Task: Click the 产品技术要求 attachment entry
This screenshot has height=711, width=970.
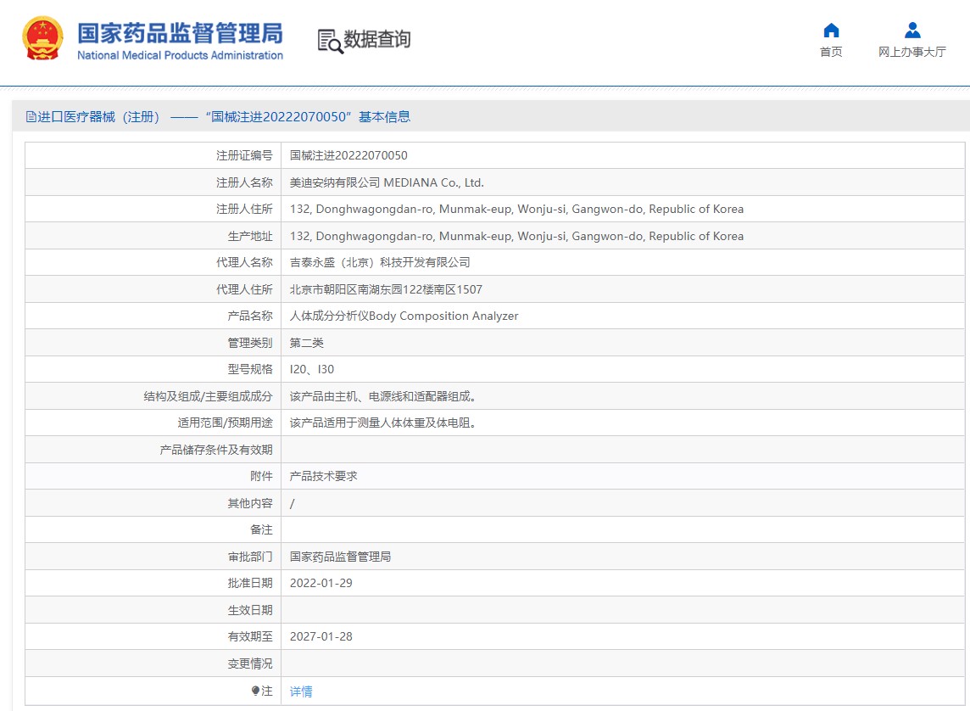Action: (x=324, y=476)
